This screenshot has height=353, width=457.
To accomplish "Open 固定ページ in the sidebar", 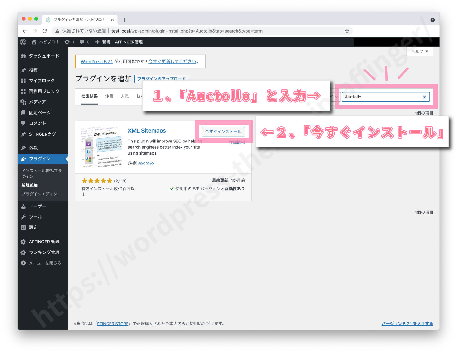I will [43, 113].
